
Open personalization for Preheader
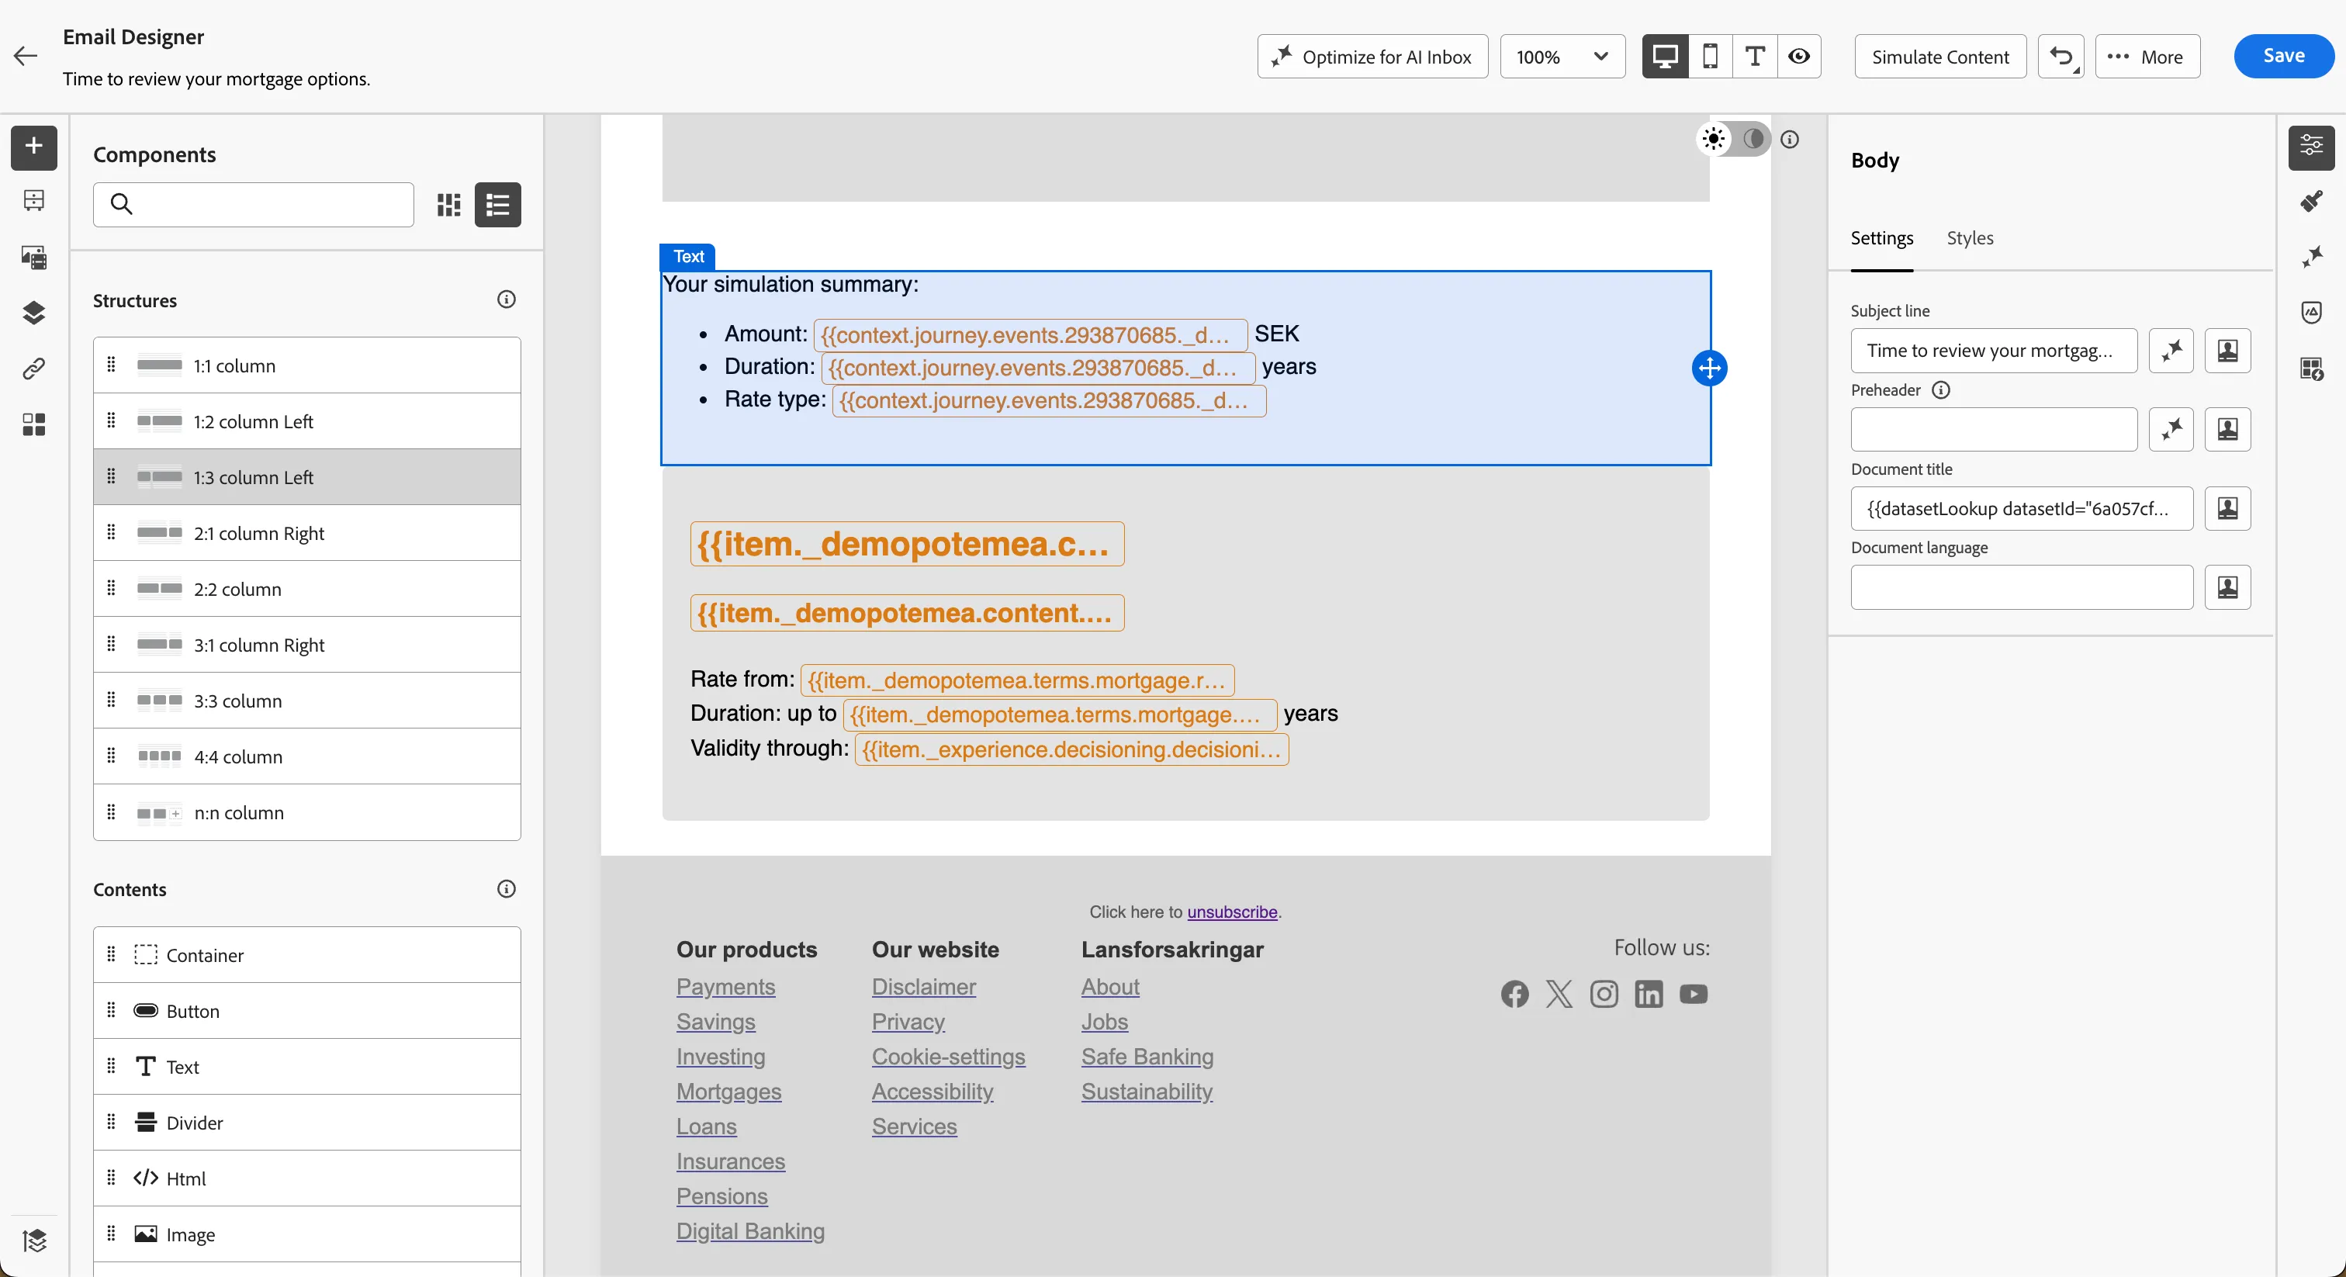[2227, 429]
